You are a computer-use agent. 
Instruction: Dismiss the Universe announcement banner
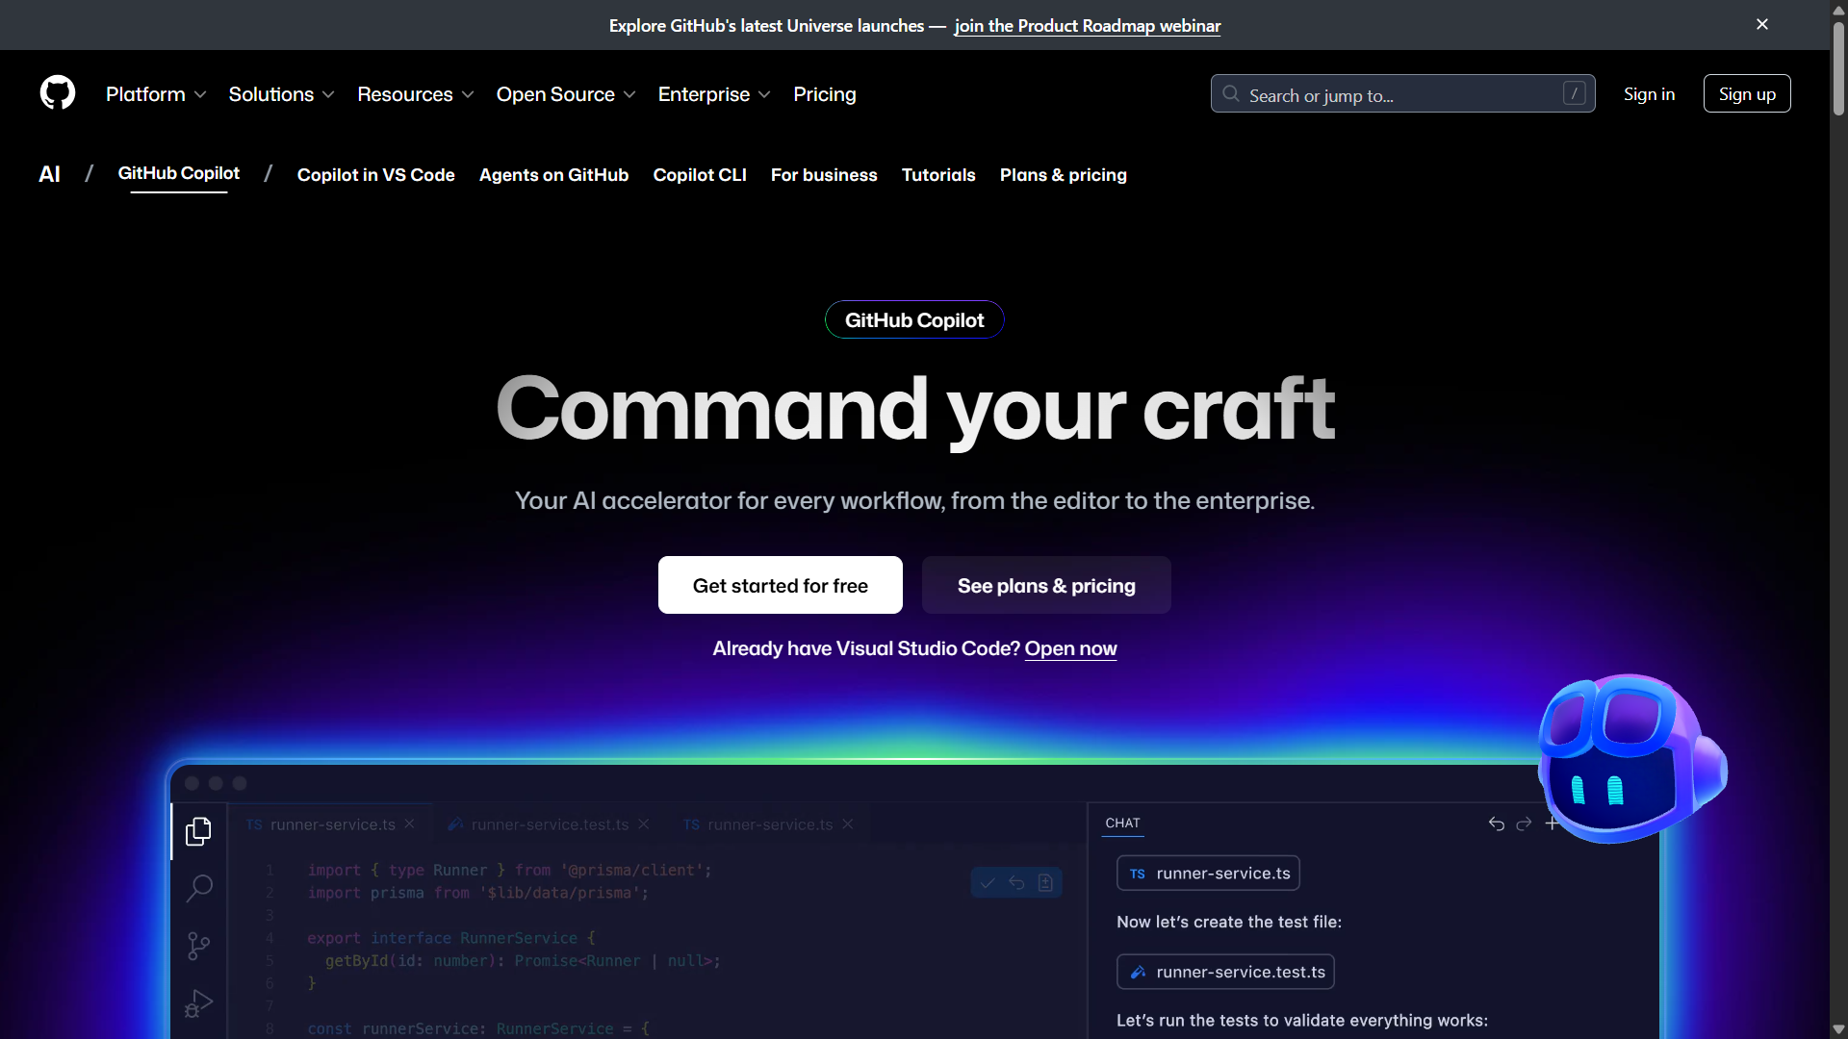[x=1761, y=24]
